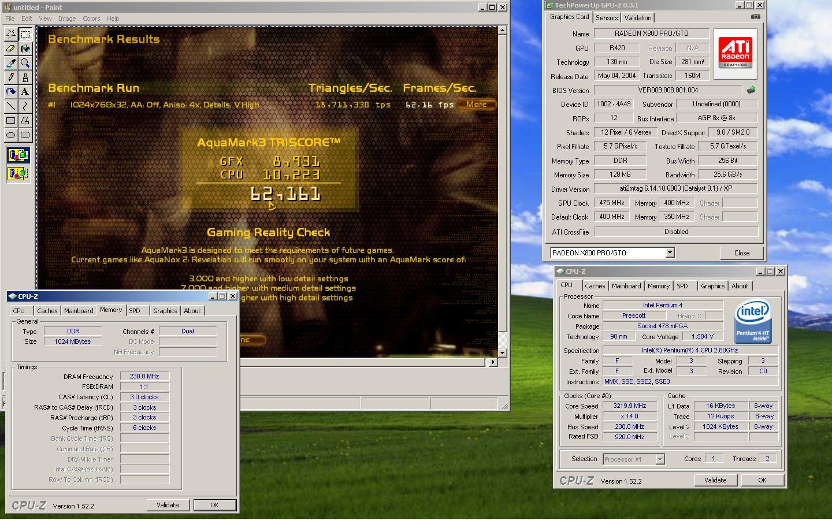This screenshot has height=520, width=832.
Task: Open the Colors menu in Paint
Action: [x=91, y=18]
